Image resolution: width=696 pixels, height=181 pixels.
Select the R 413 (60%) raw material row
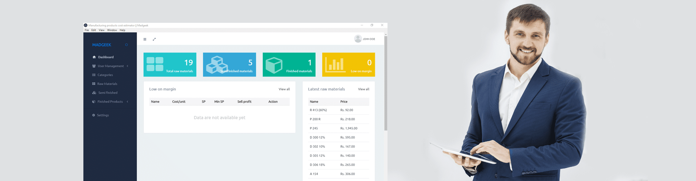point(339,110)
